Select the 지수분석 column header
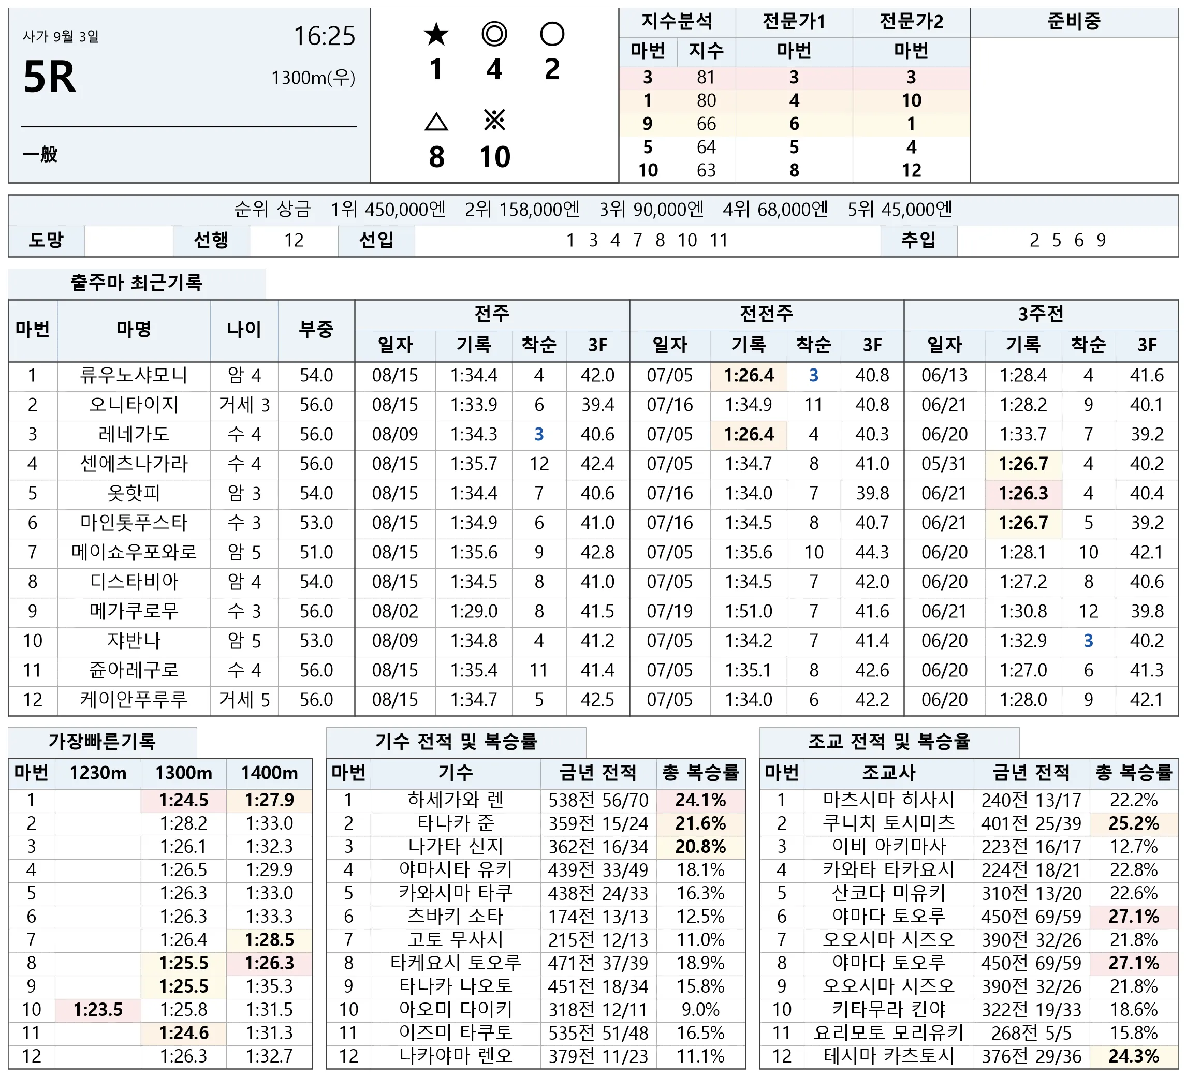This screenshot has height=1092, width=1186. [x=677, y=22]
